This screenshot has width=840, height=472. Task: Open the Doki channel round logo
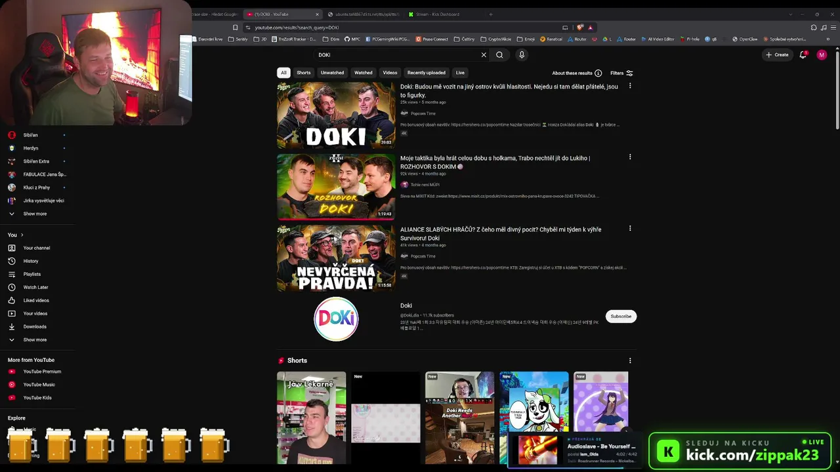[336, 319]
